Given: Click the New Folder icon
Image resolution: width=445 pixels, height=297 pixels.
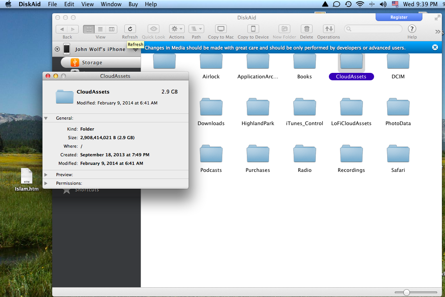Looking at the screenshot, I should point(284,29).
